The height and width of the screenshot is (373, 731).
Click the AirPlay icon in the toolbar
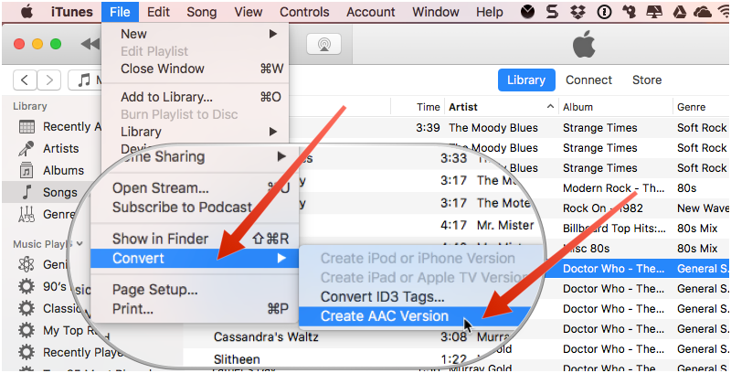pos(323,44)
